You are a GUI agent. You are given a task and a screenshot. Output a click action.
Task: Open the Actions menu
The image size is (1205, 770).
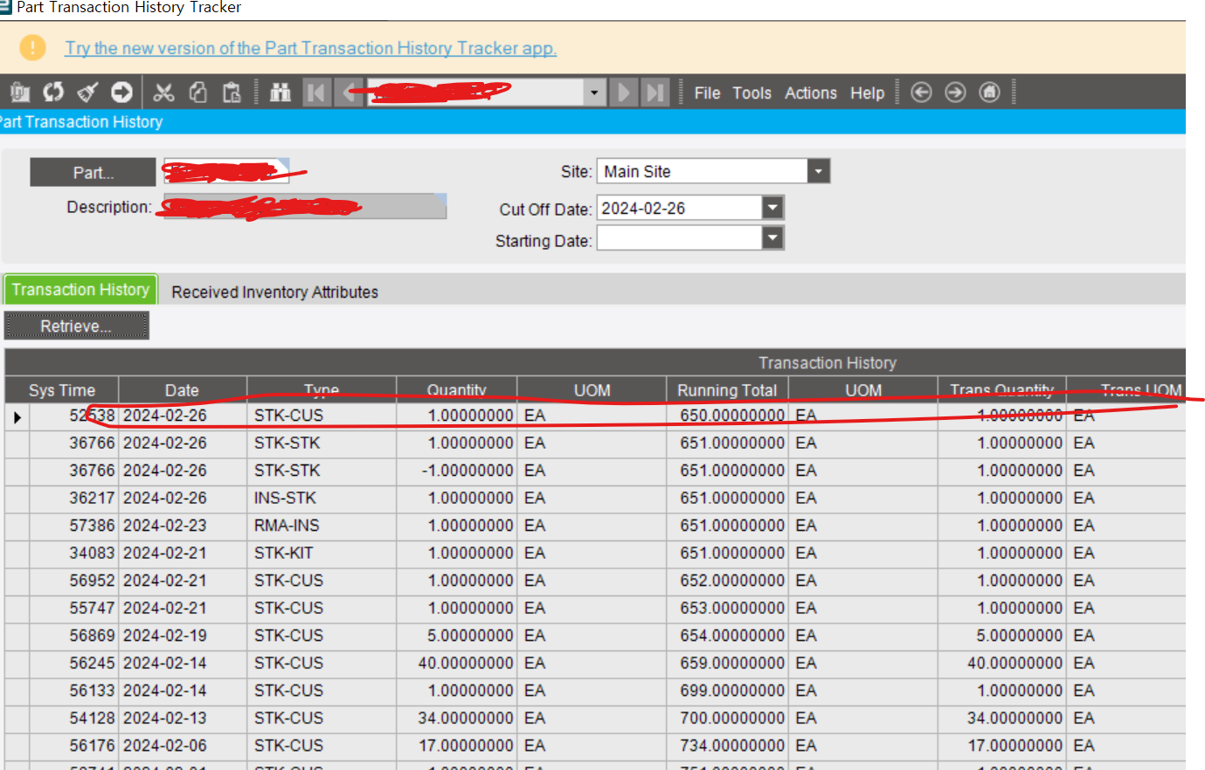810,93
